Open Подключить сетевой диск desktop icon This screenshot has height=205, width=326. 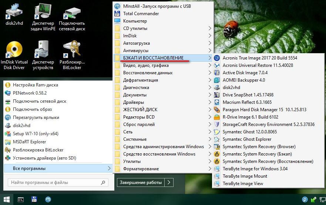pyautogui.click(x=72, y=18)
